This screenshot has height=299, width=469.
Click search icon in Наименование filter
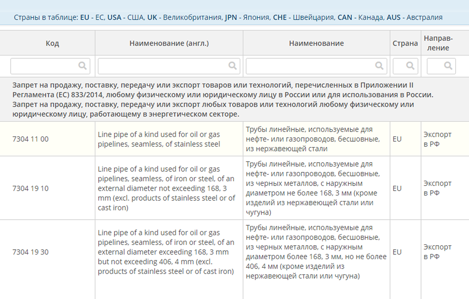tap(379, 66)
